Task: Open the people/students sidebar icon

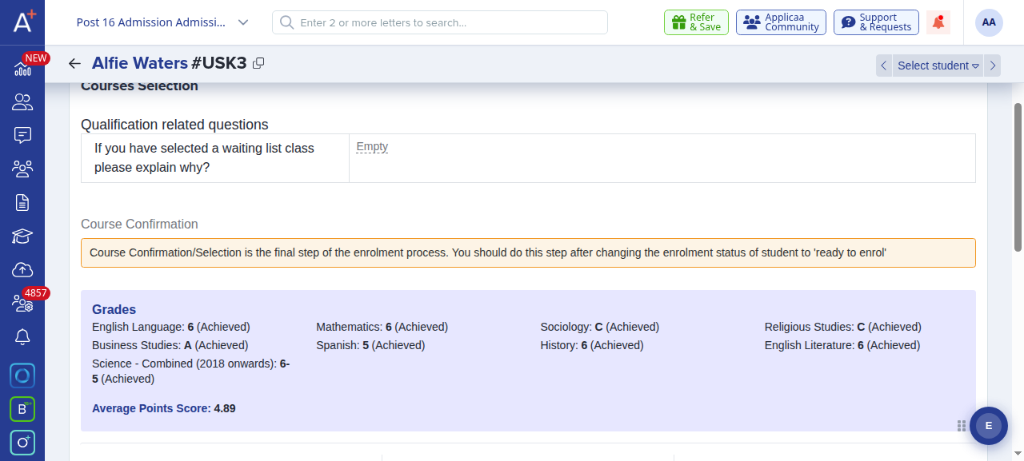Action: point(22,101)
